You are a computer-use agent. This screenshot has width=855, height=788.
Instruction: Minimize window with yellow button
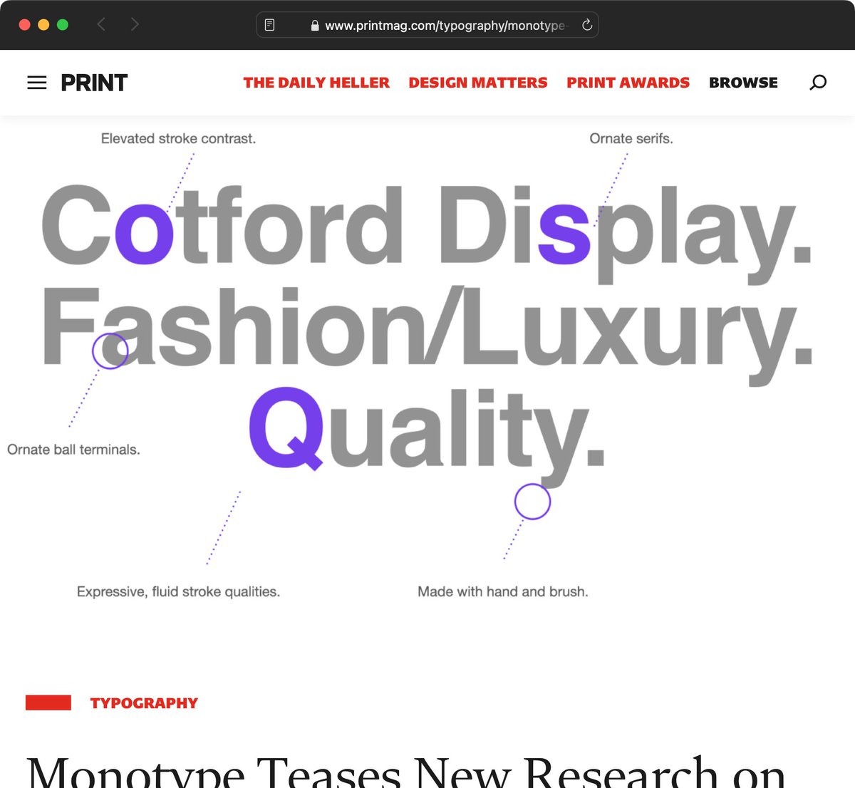coord(43,25)
